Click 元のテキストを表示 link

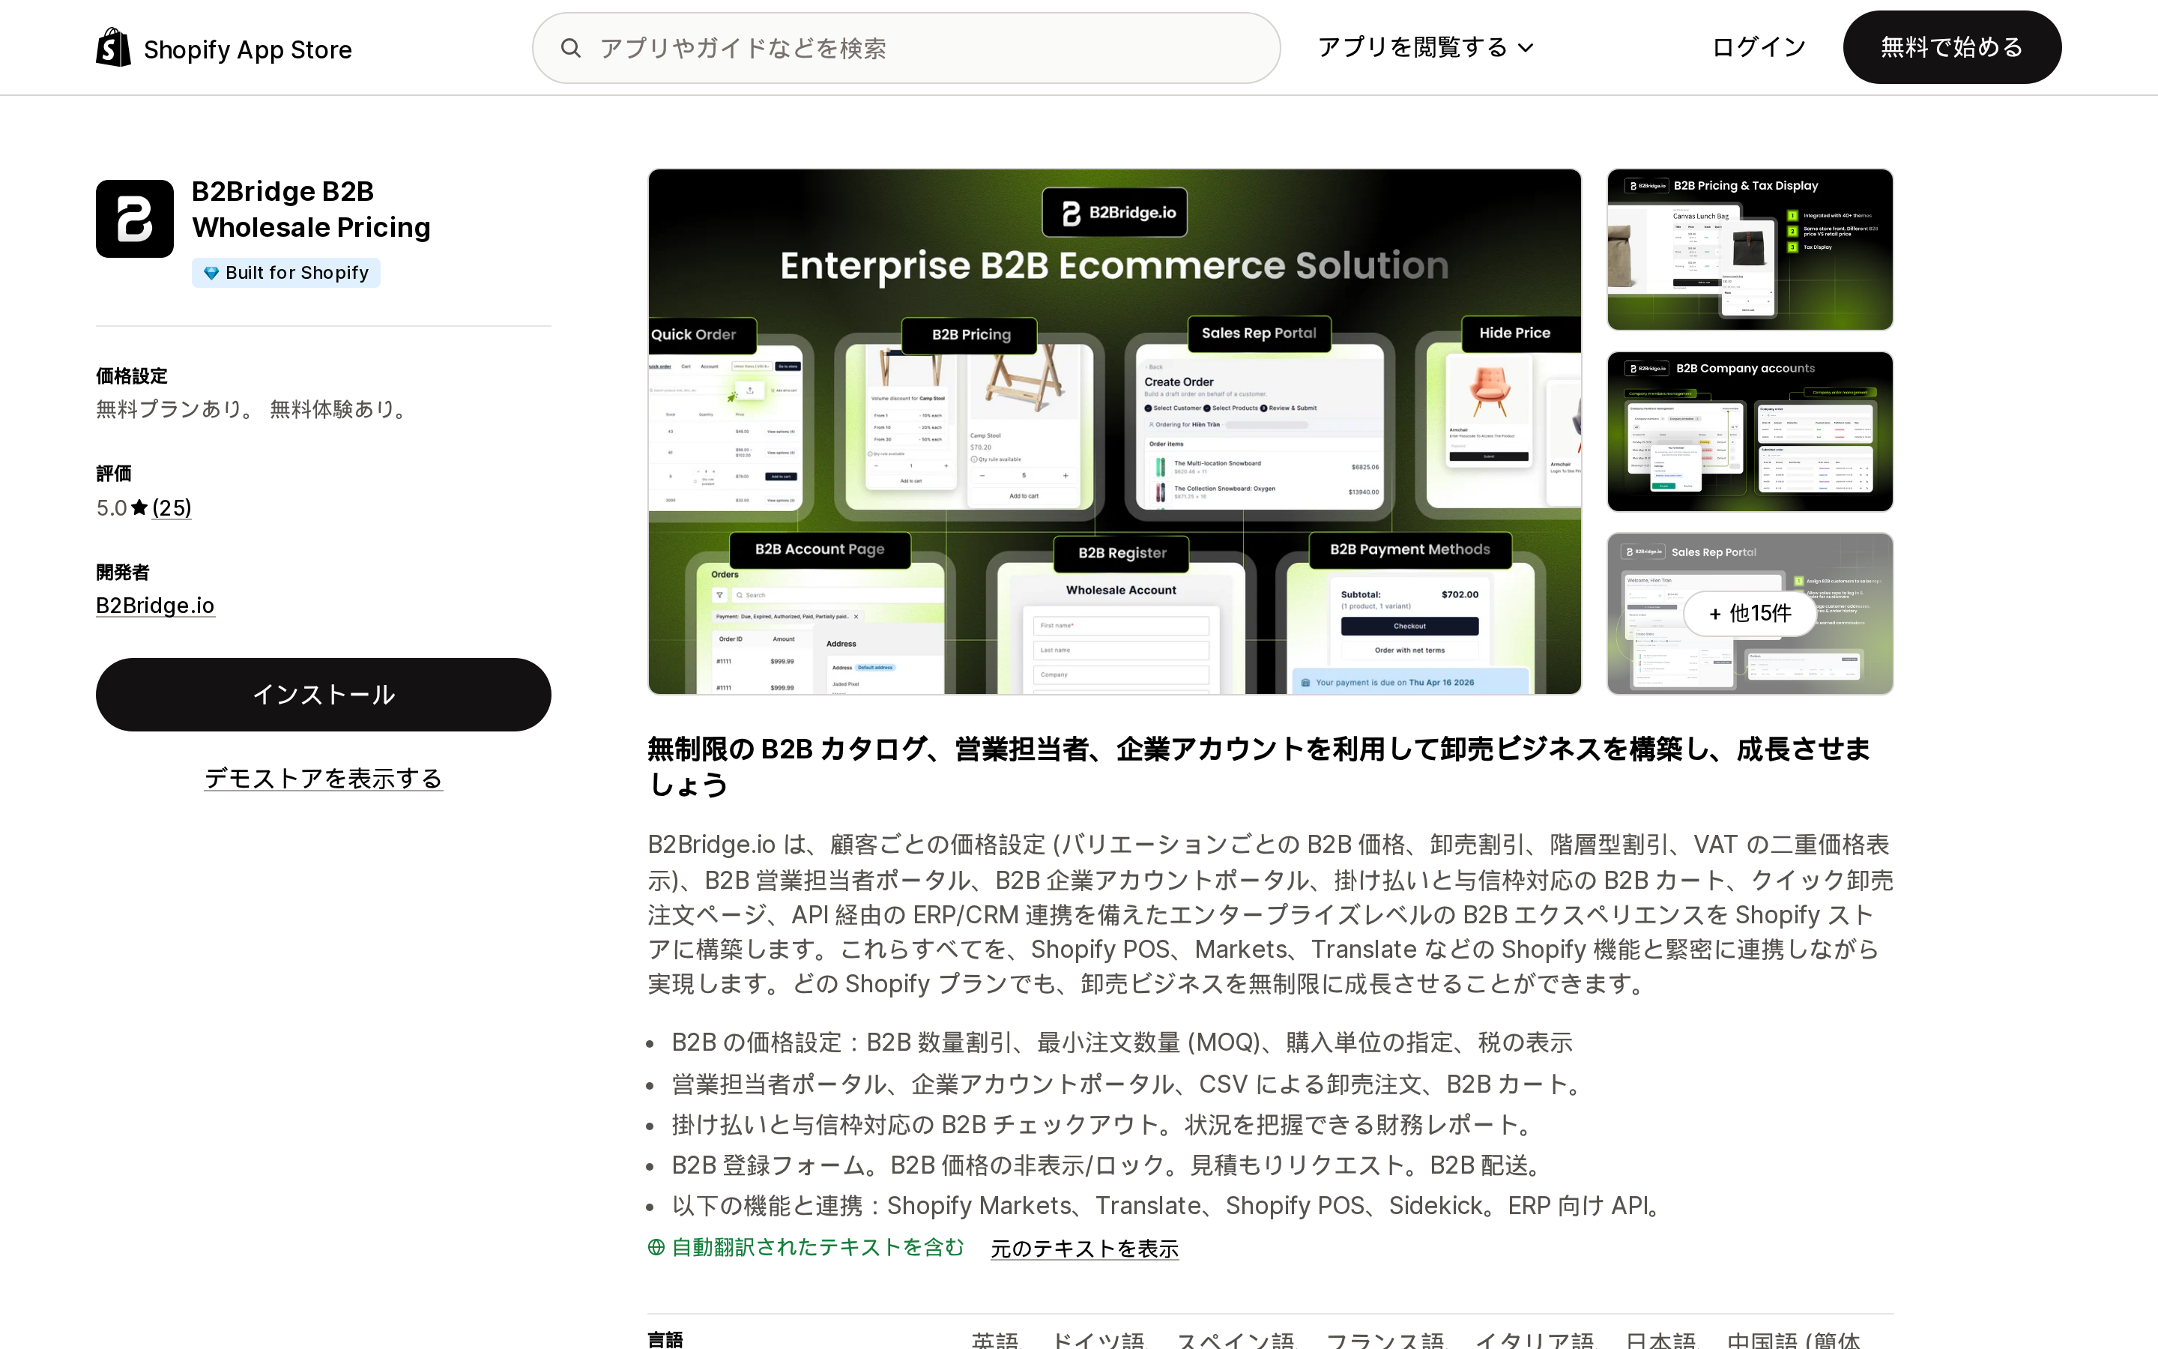(1084, 1249)
